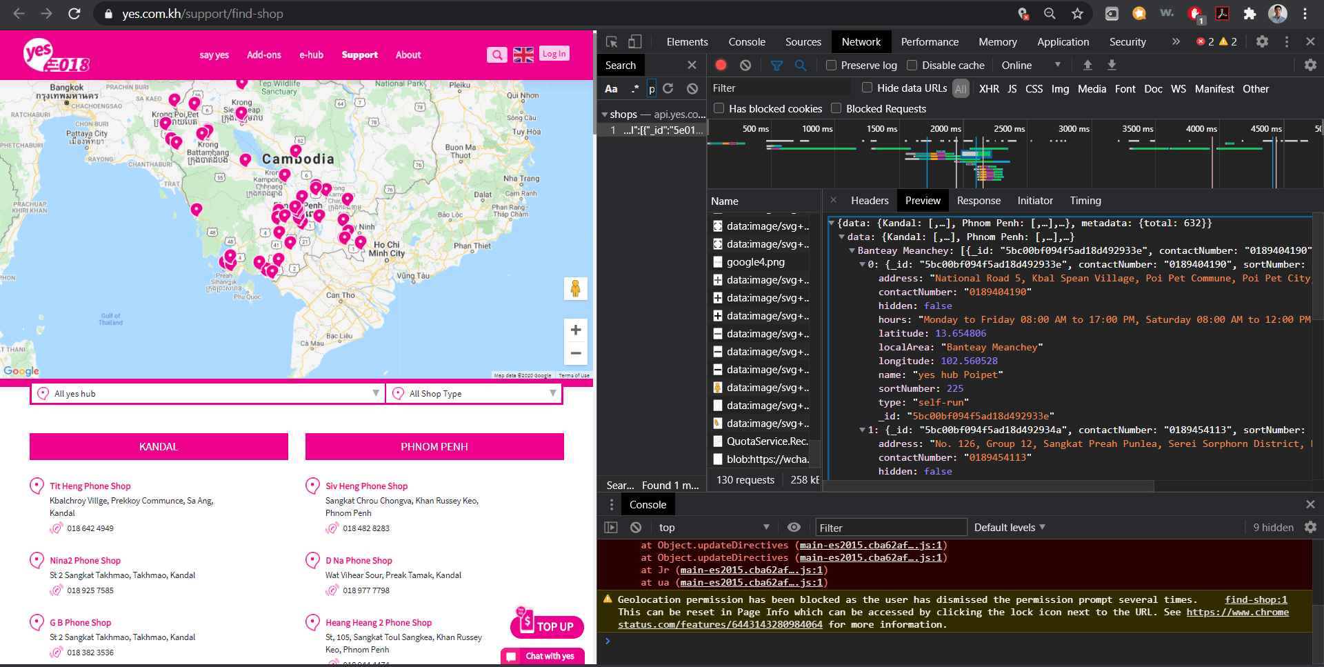Export HAR file download icon
Screen dimensions: 1324x667
1112,65
